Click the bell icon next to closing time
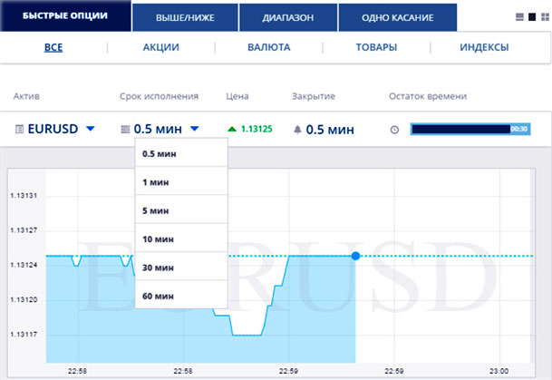The height and width of the screenshot is (380, 552). click(x=296, y=130)
